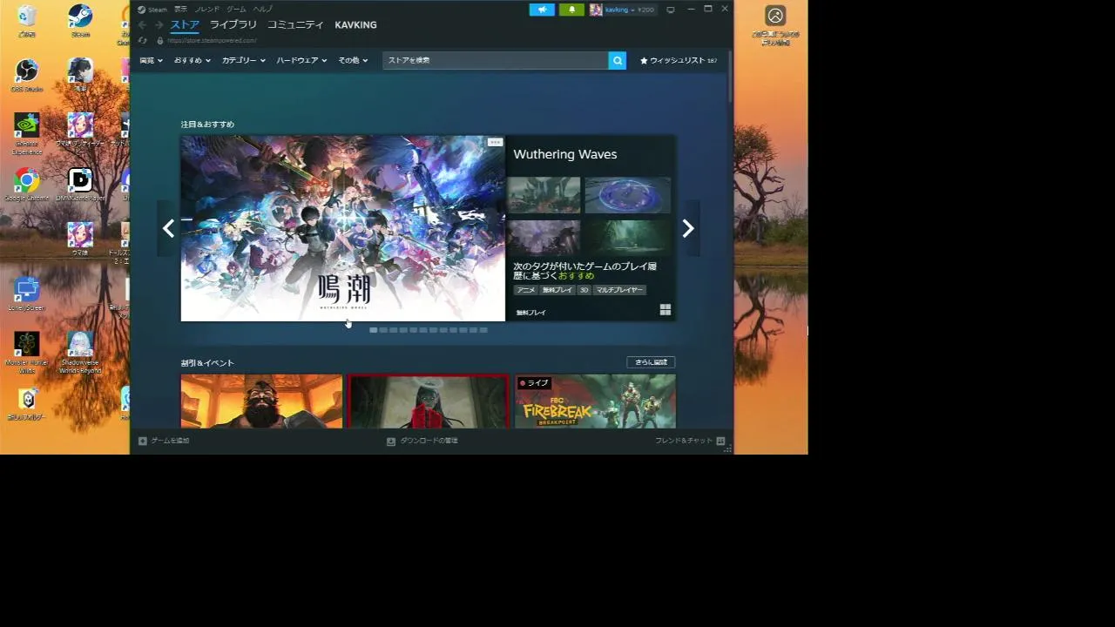1115x627 pixels.
Task: Expand the 閲覧 browse dropdown
Action: coord(151,60)
